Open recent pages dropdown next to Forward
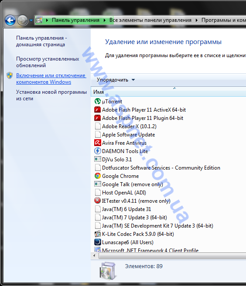Viewport: 246px width, 286px height. click(x=31, y=20)
